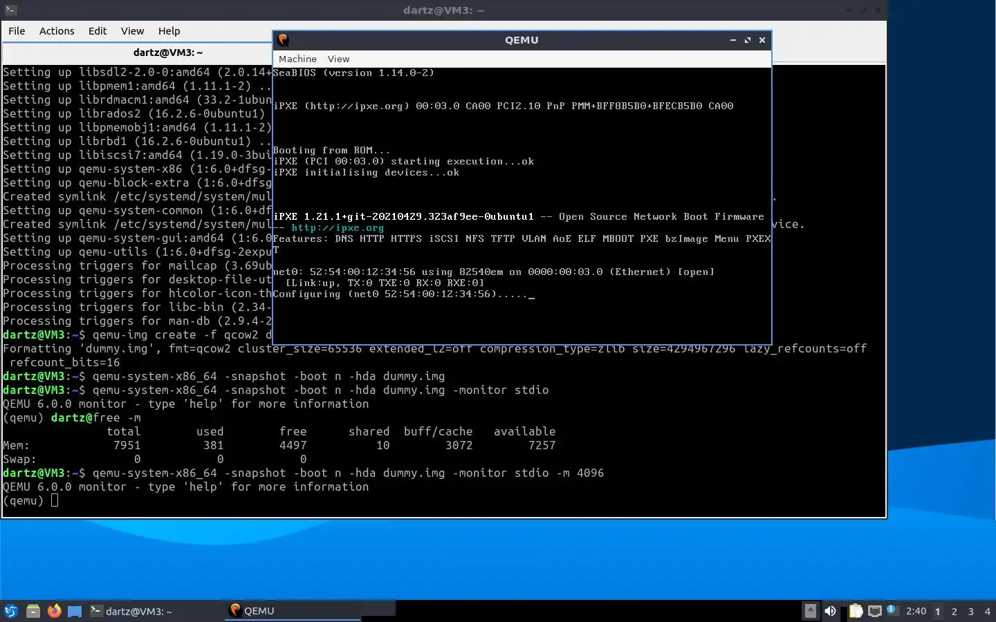The width and height of the screenshot is (996, 622).
Task: Switch to workspace 2
Action: click(x=954, y=611)
